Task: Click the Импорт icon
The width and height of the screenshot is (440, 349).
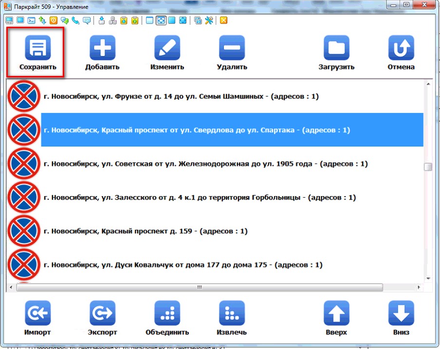Action: 37,313
